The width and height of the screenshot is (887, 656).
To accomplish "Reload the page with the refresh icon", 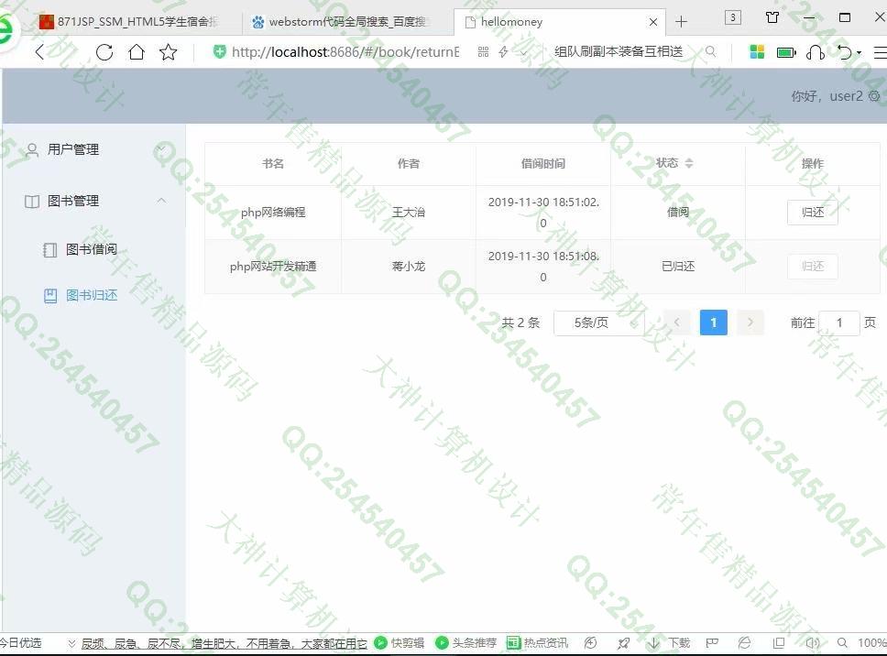I will click(104, 52).
